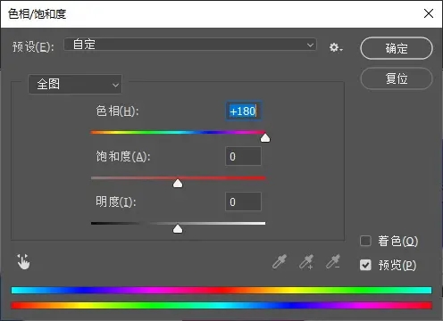Viewport: 443px width, 321px height.
Task: Uncheck the 预览 preview checkbox
Action: coord(365,265)
